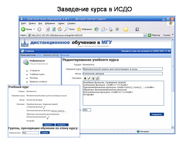This screenshot has width=189, height=142.
Task: Click the page scrollbar down arrow
Action: 173,127
